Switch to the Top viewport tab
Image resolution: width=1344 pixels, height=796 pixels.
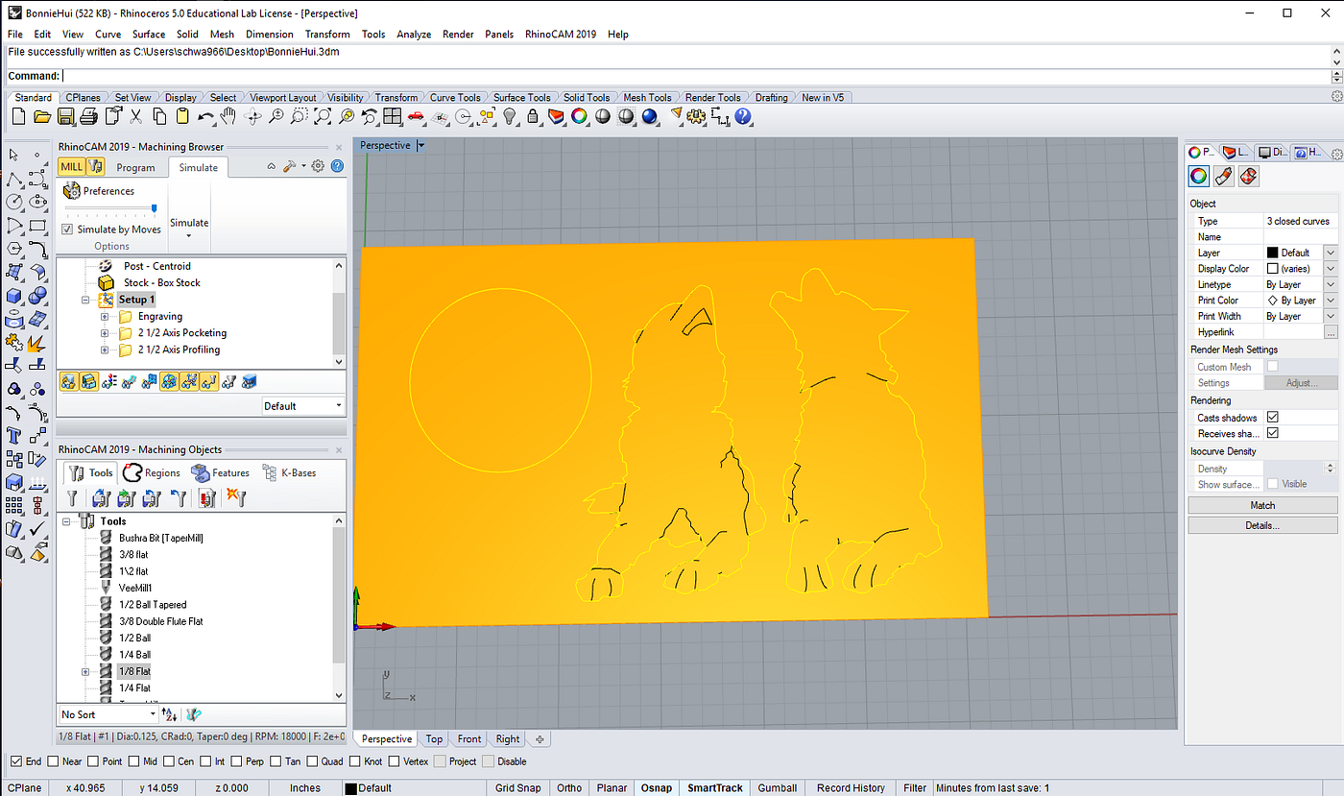click(x=434, y=738)
